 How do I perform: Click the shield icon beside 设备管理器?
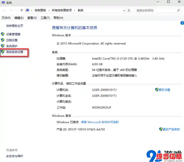(2, 34)
